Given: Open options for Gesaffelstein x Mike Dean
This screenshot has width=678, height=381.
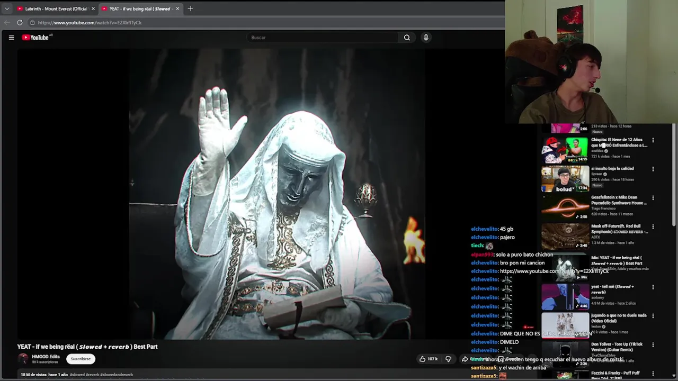Looking at the screenshot, I should point(653,198).
